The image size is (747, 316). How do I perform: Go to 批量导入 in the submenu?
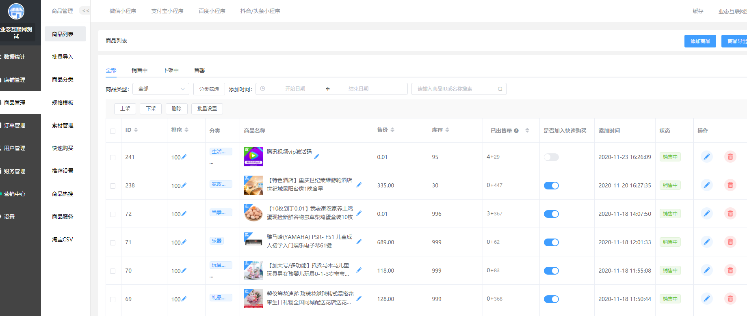click(63, 57)
